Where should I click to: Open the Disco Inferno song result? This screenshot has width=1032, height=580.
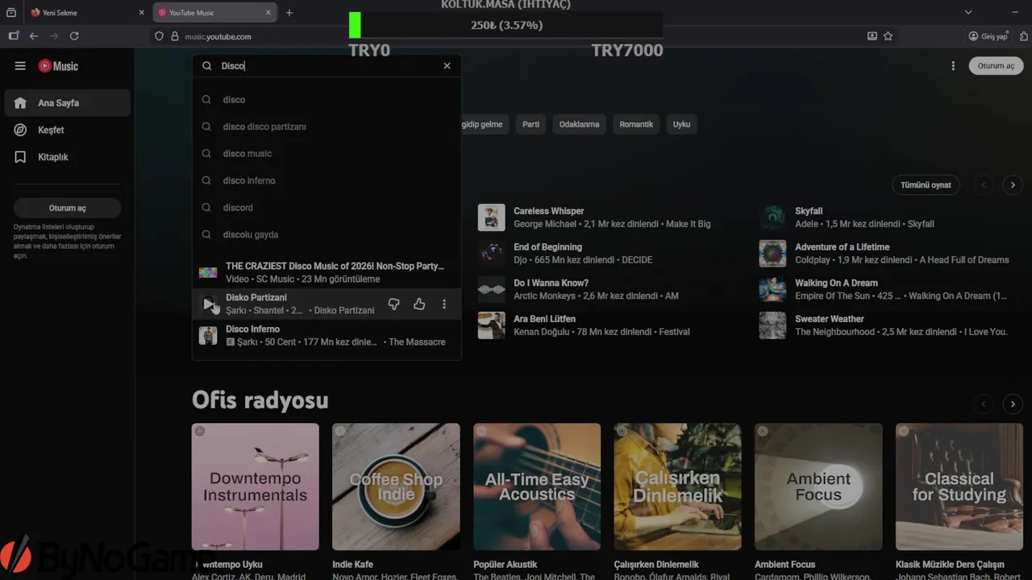click(327, 335)
